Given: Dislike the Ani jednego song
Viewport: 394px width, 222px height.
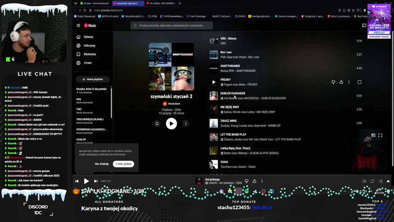Looking at the screenshot, I should [x=247, y=181].
